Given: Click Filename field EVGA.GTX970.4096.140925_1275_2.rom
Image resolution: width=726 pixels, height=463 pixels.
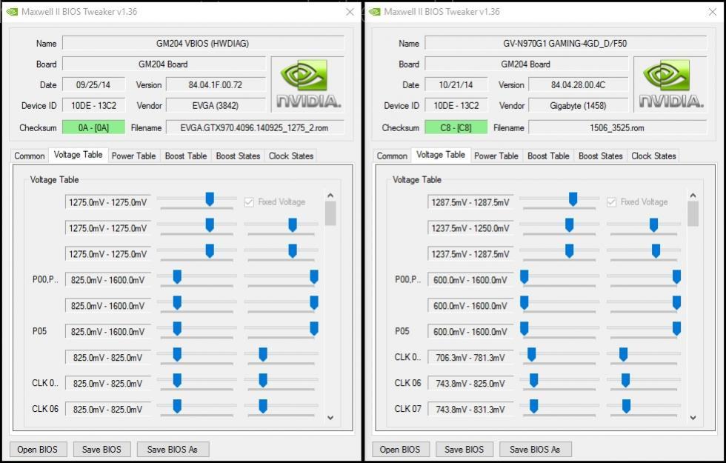Looking at the screenshot, I should point(255,127).
